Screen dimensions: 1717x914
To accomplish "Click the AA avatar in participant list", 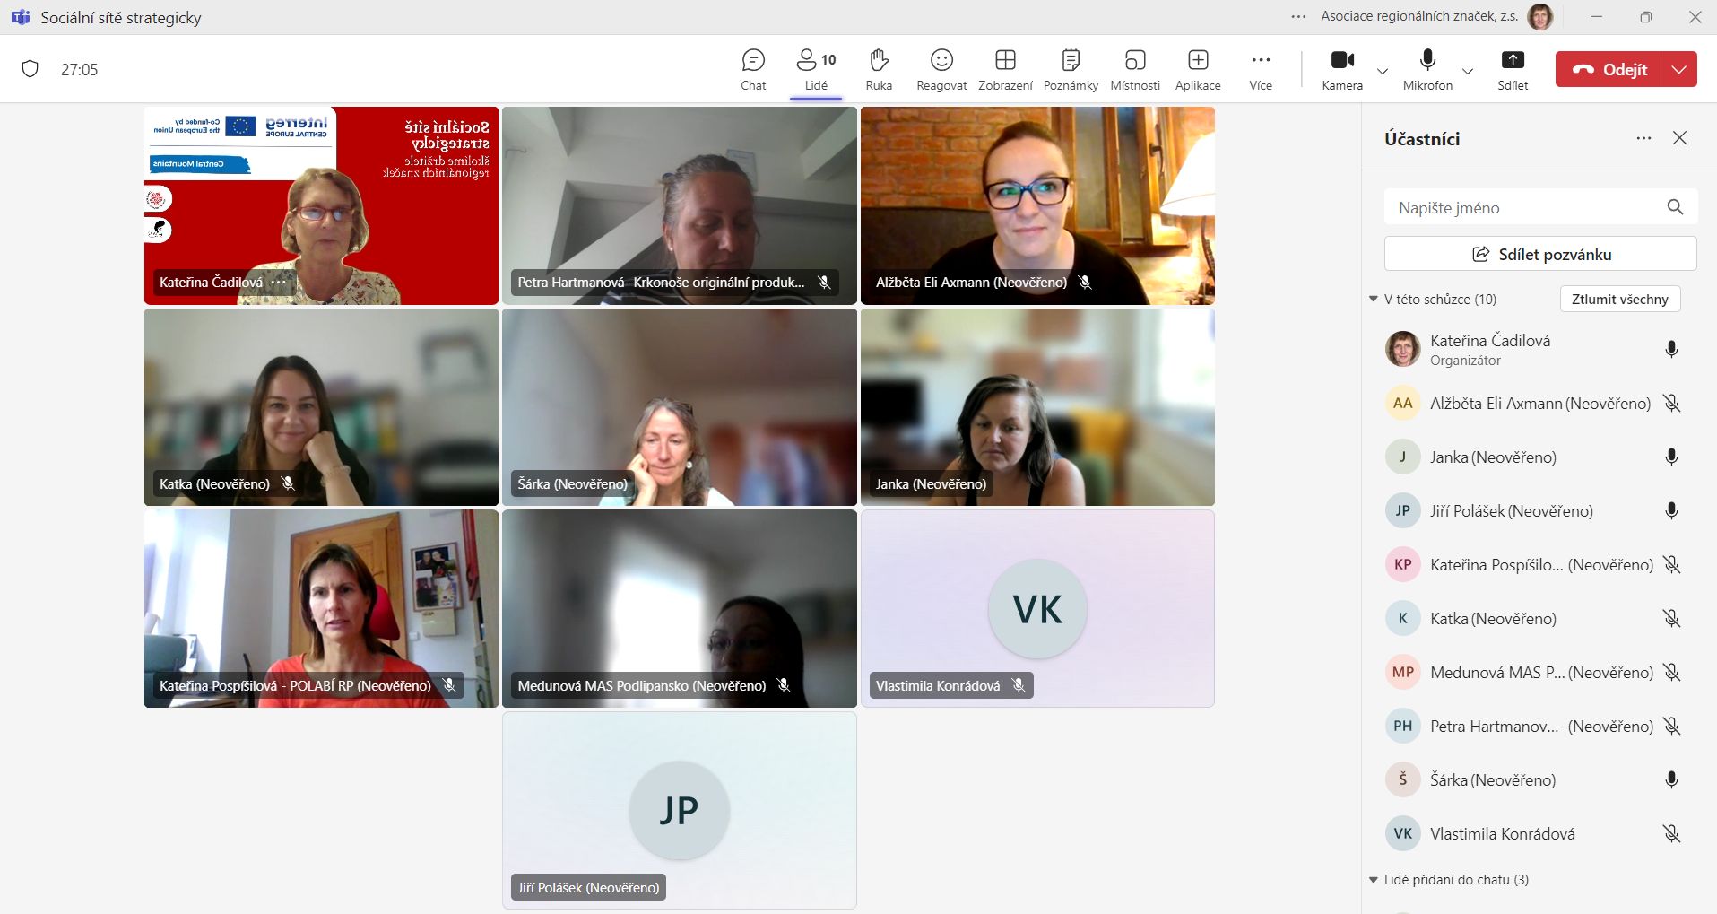I will coord(1403,403).
